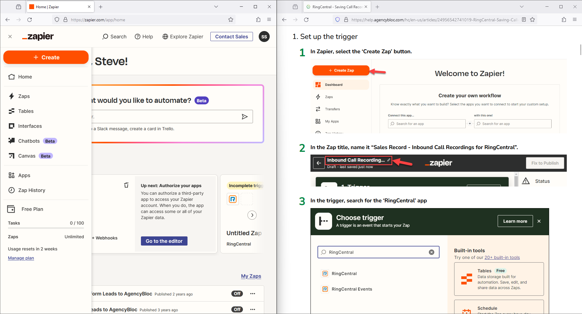Open more options for the Published 2 years ago Zap
Viewport: 582px width, 314px height.
[x=253, y=294]
